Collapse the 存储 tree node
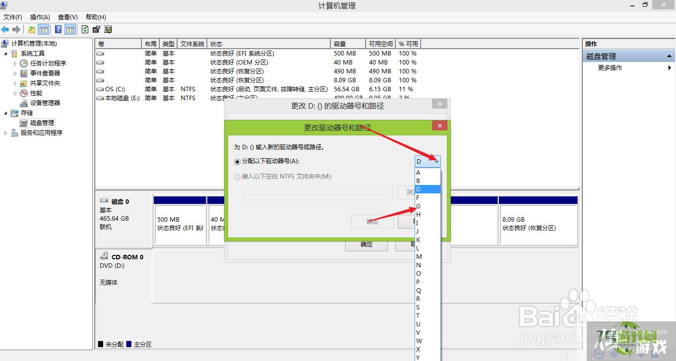Screen dimensions: 676x361 [6, 113]
